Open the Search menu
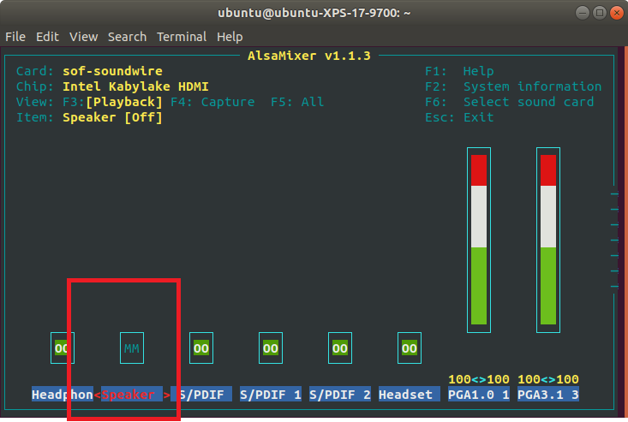The image size is (628, 422). tap(127, 37)
